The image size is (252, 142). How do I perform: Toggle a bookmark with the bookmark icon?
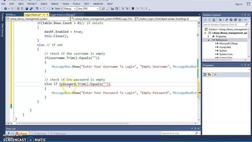pos(133,9)
